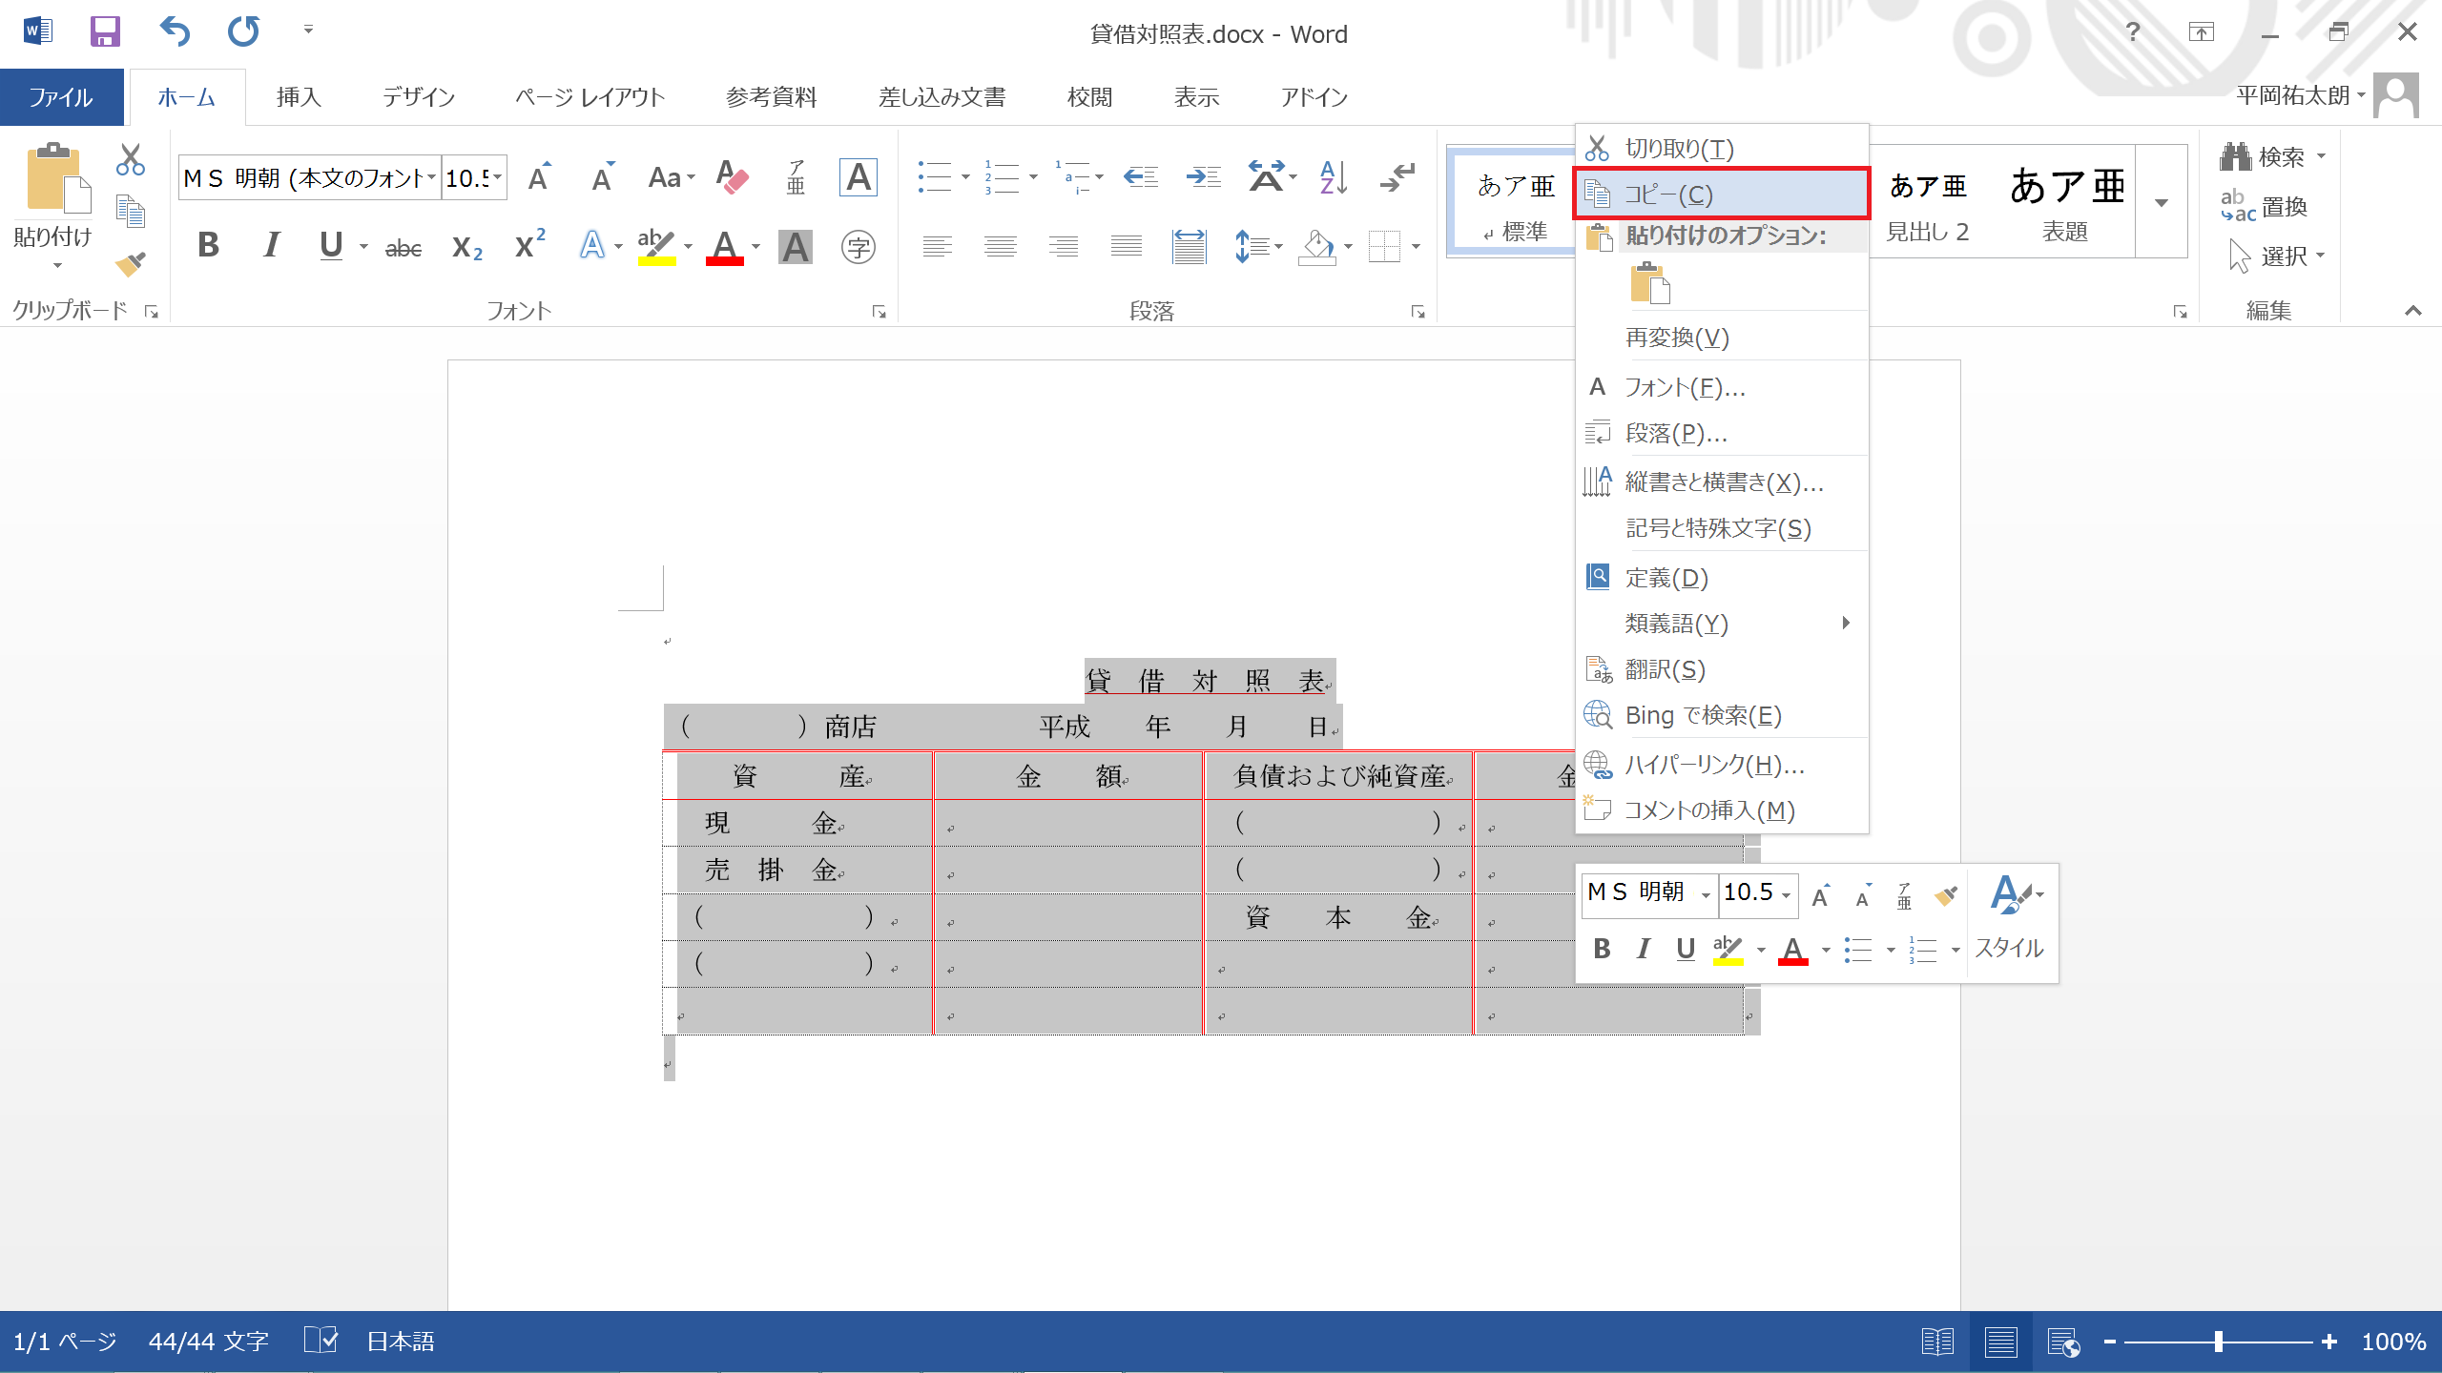Image resolution: width=2442 pixels, height=1373 pixels.
Task: Toggle Italic in the mini toolbar
Action: point(1643,949)
